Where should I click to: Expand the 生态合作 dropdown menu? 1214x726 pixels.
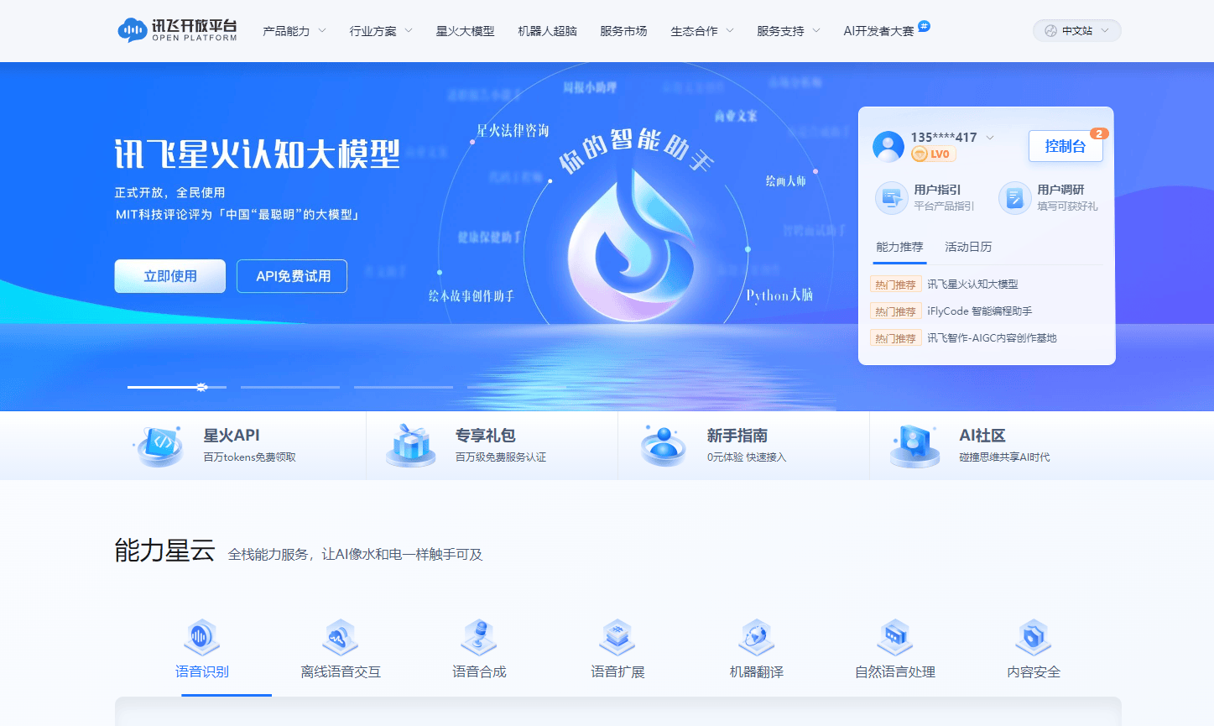click(x=702, y=31)
